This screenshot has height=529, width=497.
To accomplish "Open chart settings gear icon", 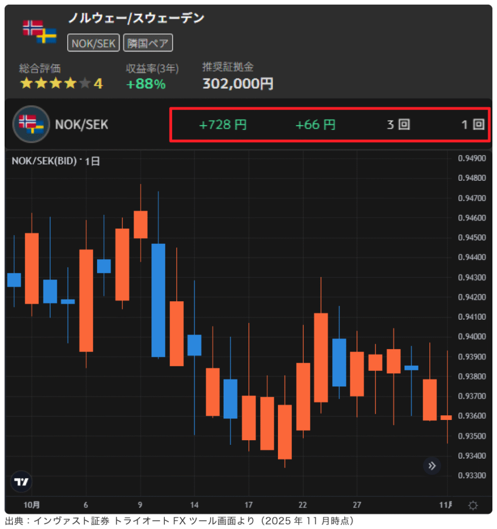I will (472, 505).
